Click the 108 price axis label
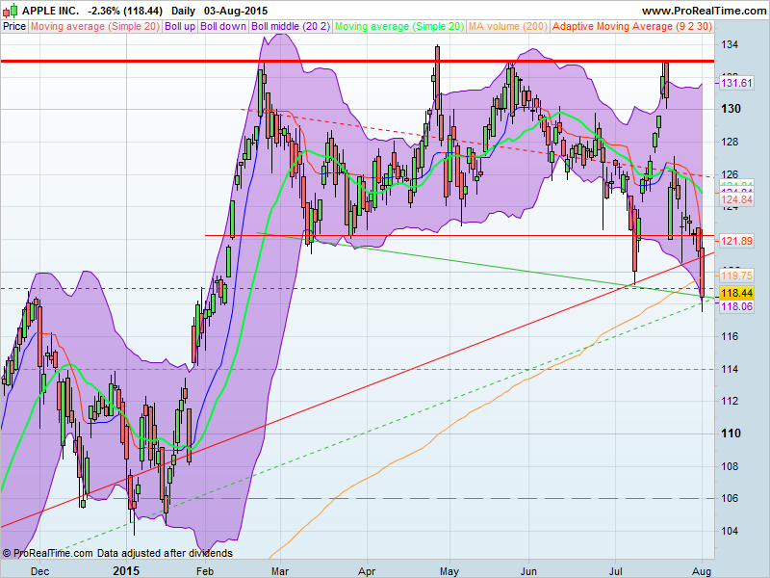This screenshot has width=770, height=578. 730,466
